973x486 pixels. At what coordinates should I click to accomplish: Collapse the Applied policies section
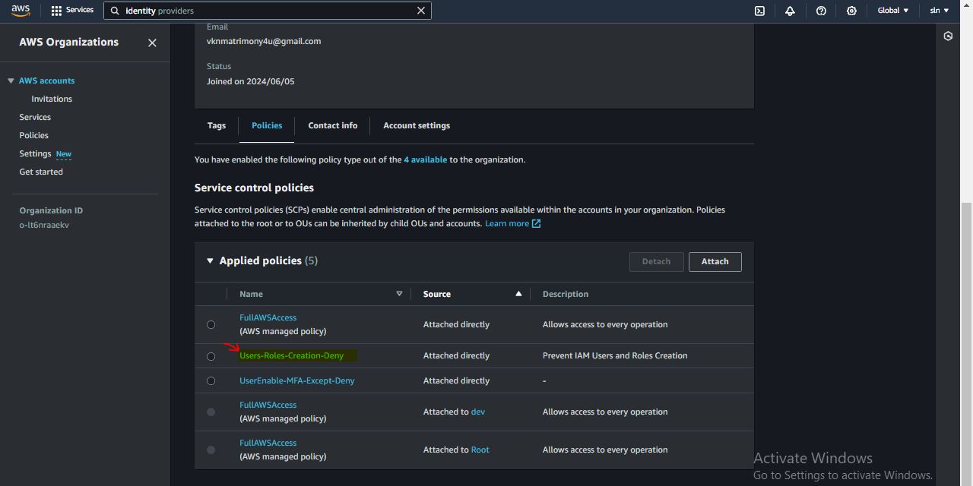211,260
